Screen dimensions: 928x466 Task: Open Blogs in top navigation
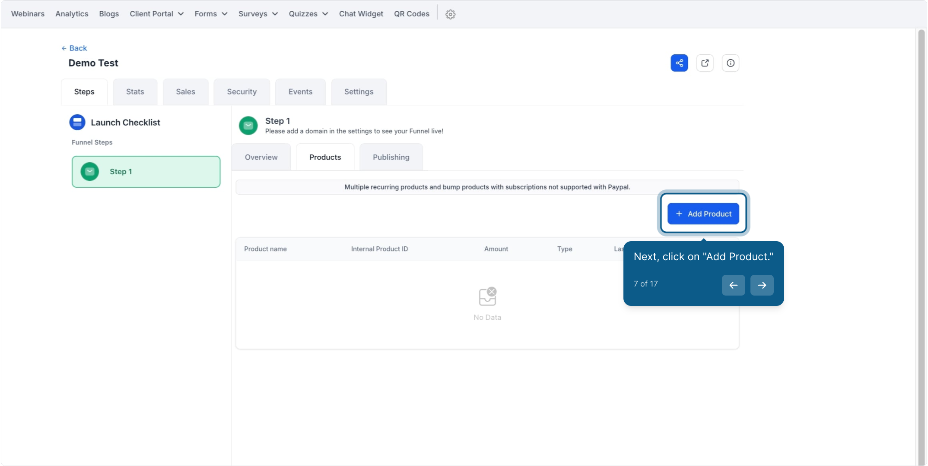[x=109, y=14]
